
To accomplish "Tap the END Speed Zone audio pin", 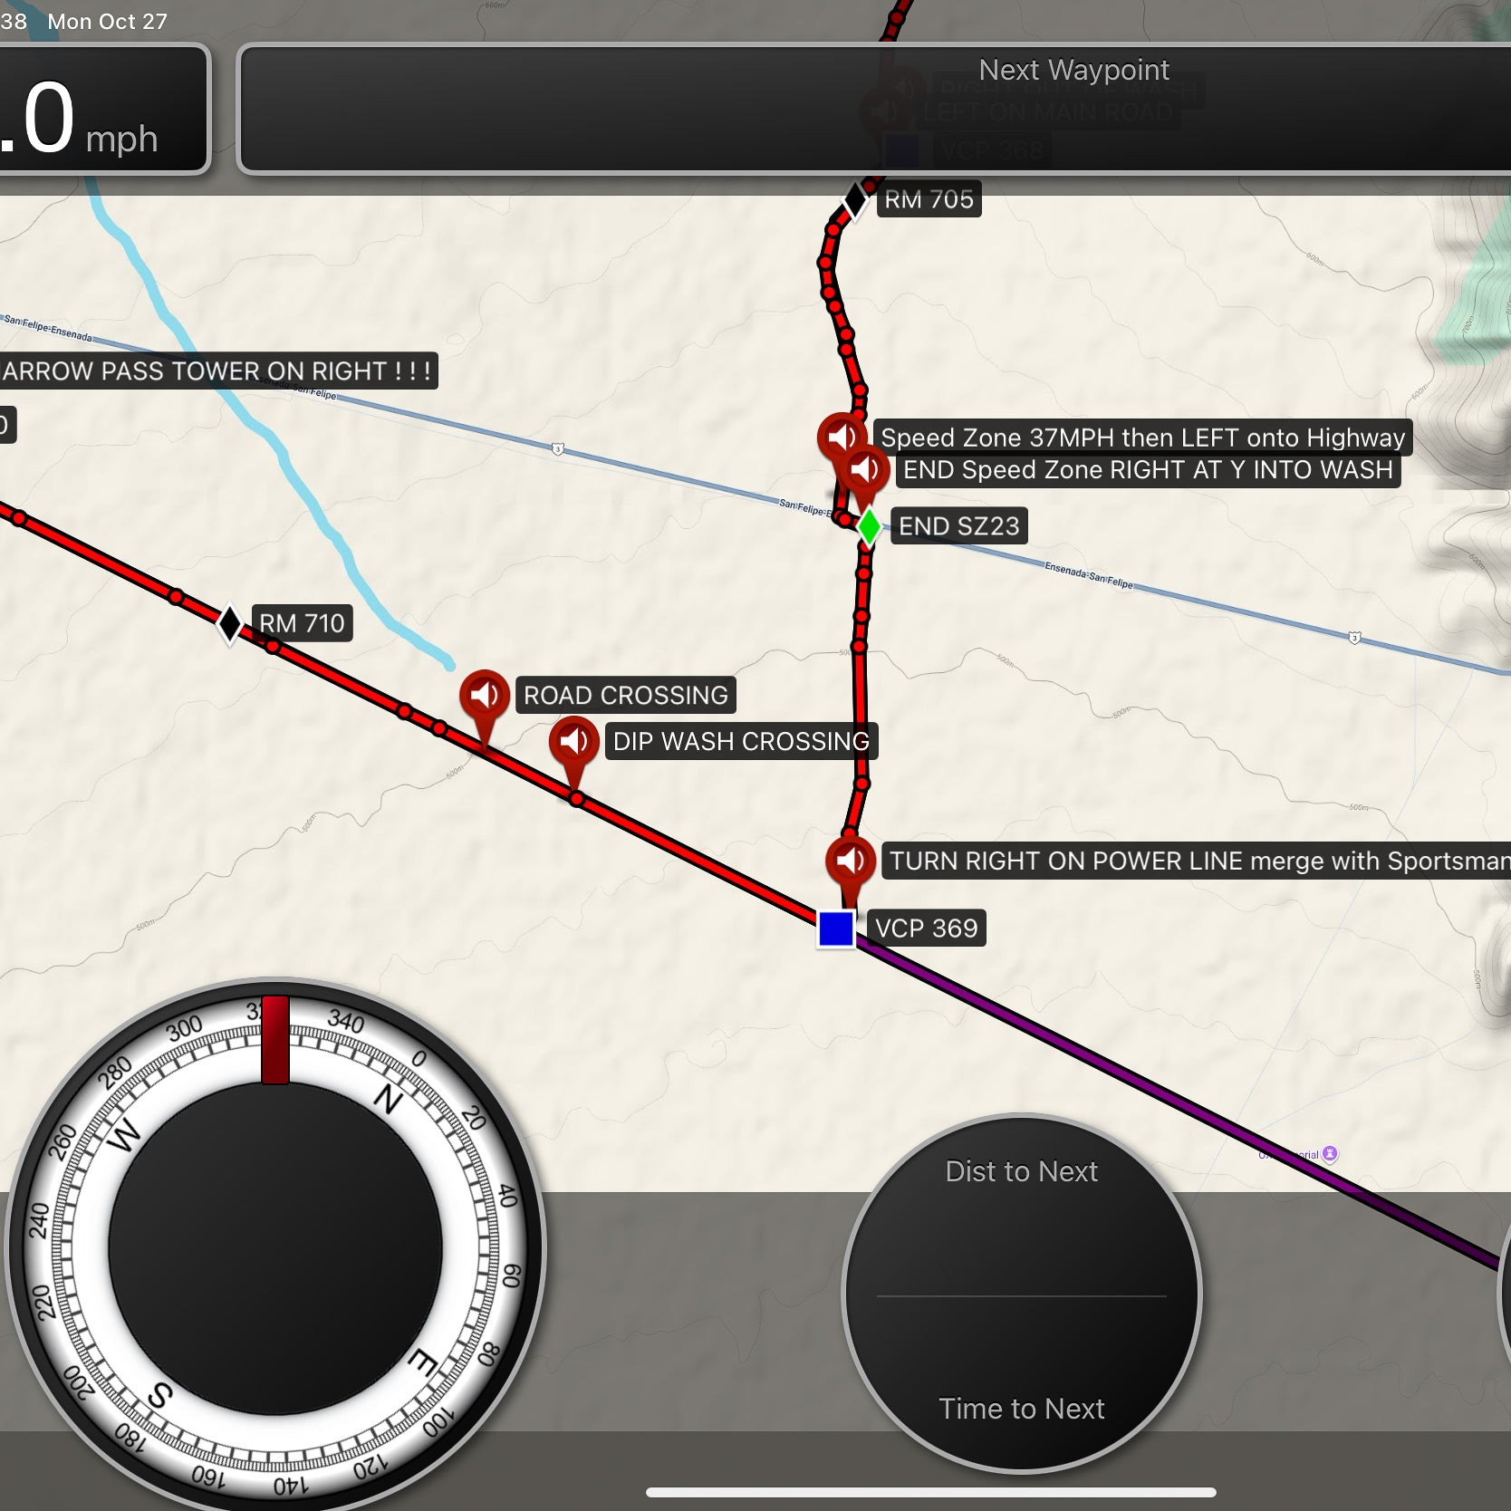I will coord(866,469).
